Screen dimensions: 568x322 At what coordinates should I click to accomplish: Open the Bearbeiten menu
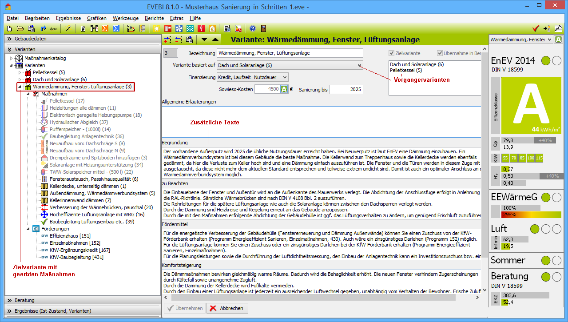point(37,18)
